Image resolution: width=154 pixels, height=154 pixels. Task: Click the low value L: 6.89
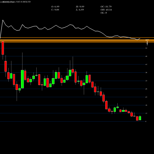coord(80,10)
